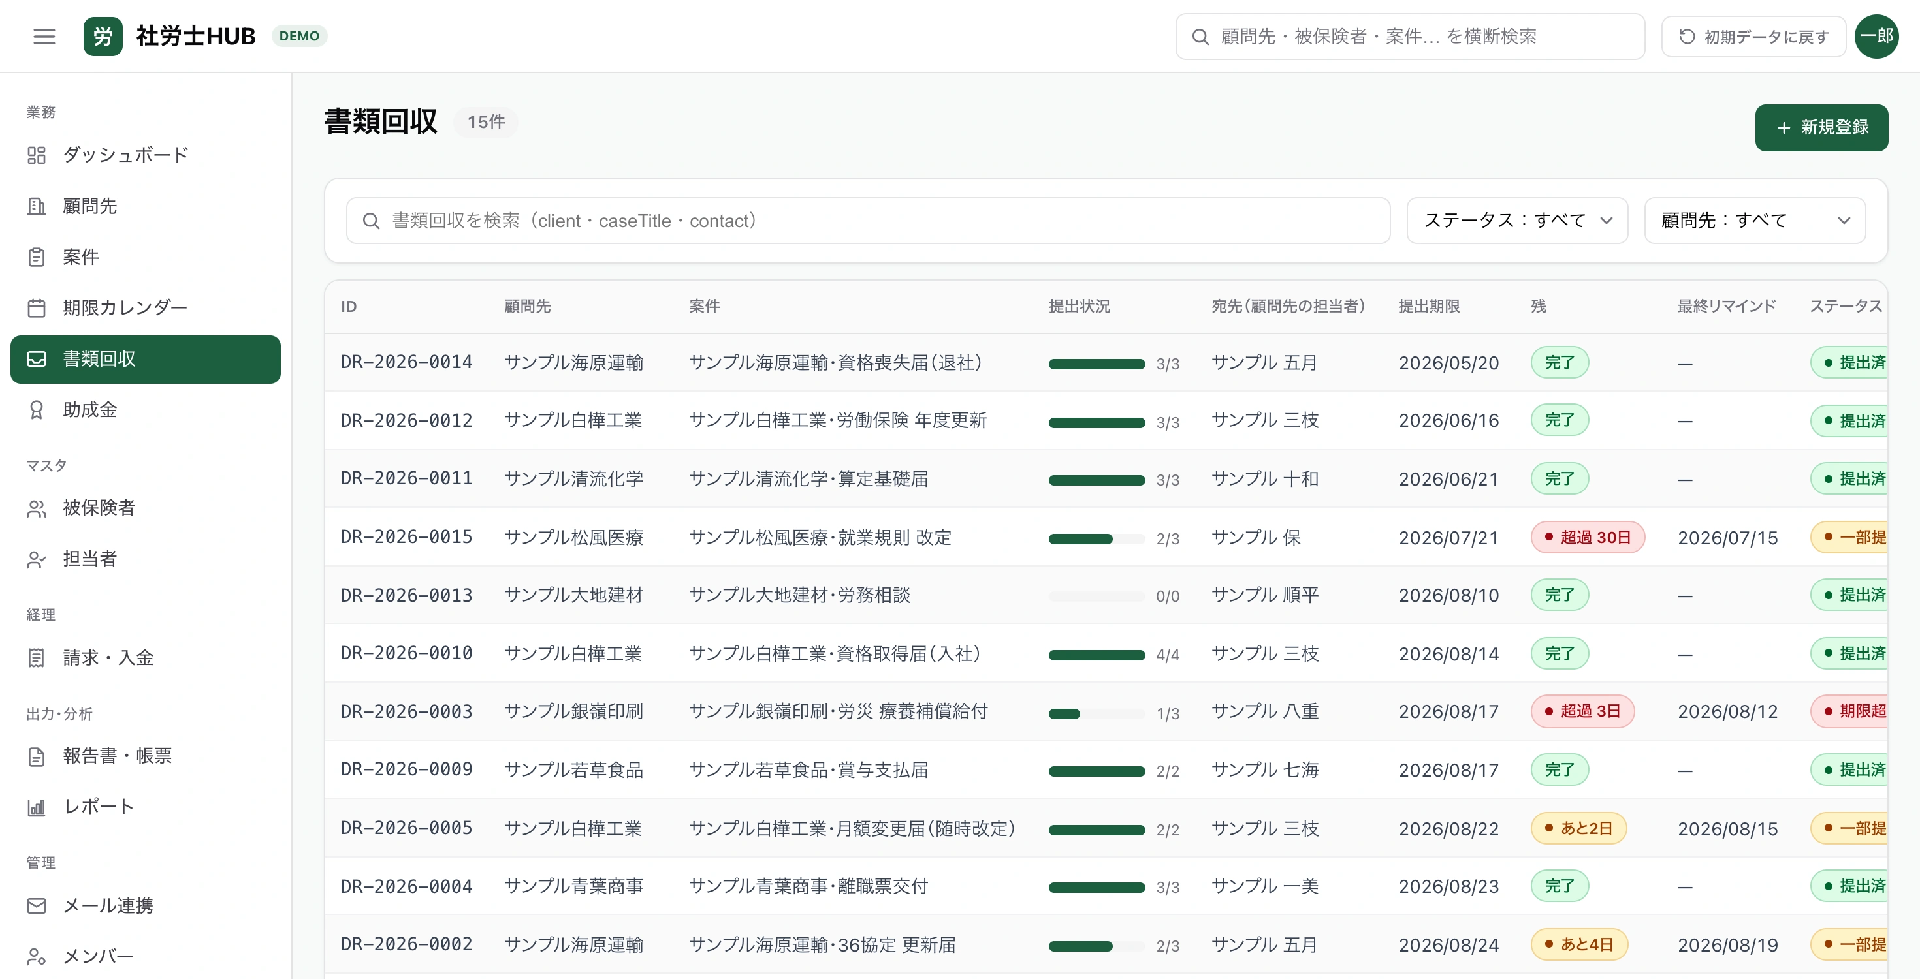The image size is (1920, 979).
Task: Click the 顧問先 building icon
Action: pyautogui.click(x=37, y=206)
